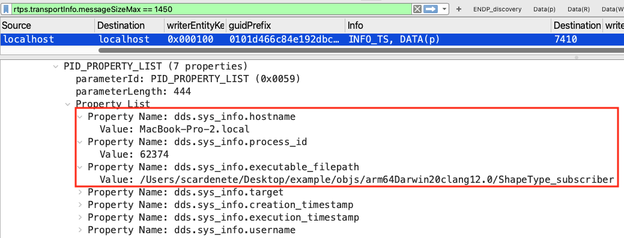This screenshot has width=624, height=238.
Task: Open the filter history dropdown
Action: click(x=444, y=9)
